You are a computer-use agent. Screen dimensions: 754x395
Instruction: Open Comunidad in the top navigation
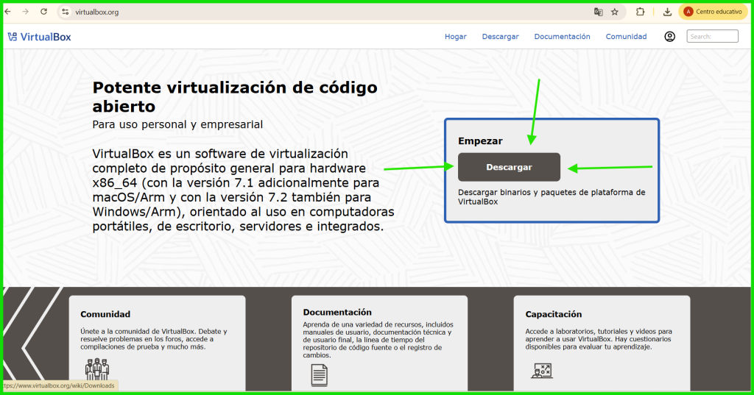[x=626, y=37]
